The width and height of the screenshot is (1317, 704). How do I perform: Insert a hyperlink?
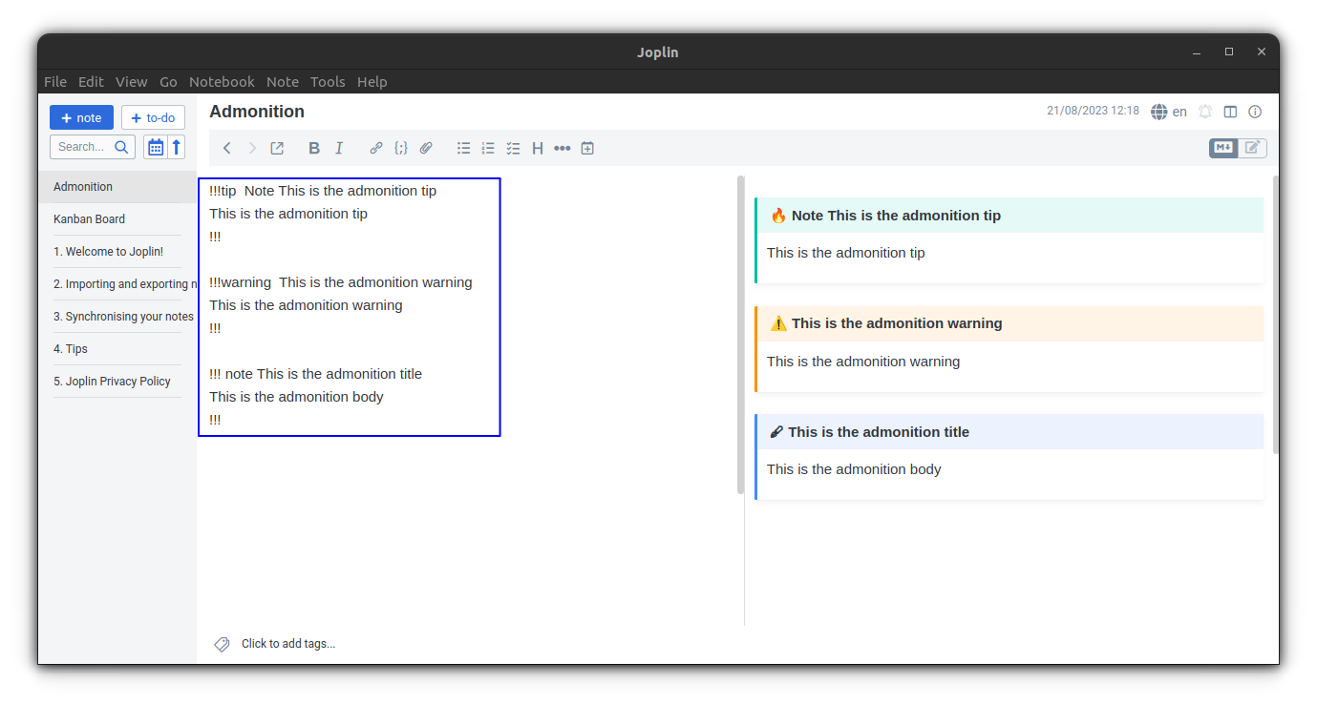376,148
